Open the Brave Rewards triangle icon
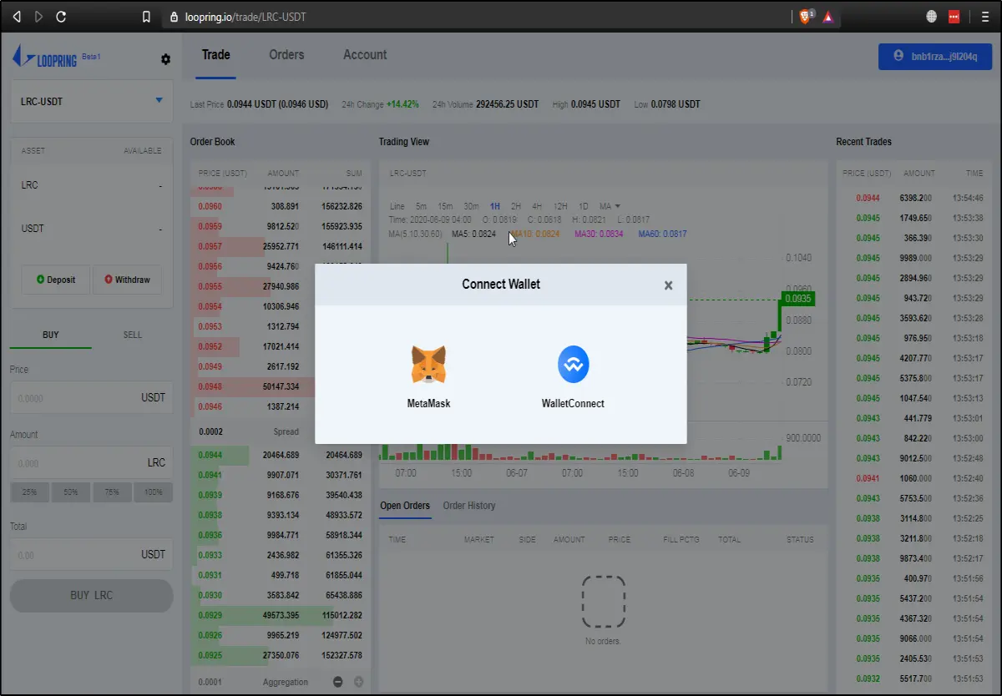Viewport: 1002px width, 696px height. (x=827, y=16)
